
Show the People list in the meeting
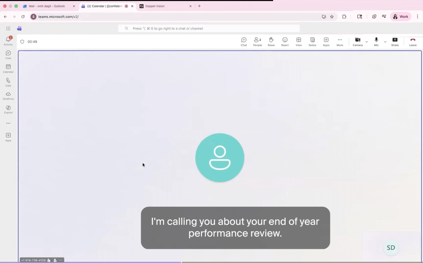(x=257, y=42)
